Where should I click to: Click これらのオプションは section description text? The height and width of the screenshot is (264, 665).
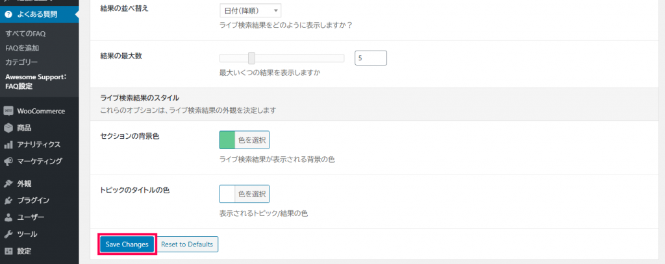point(188,111)
